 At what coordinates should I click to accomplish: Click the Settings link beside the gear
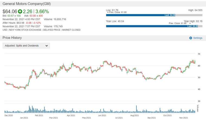point(198,38)
